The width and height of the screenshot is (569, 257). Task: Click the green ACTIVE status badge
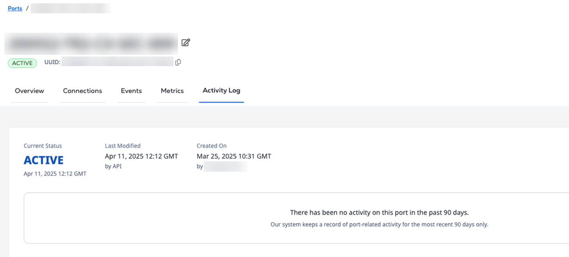(22, 63)
